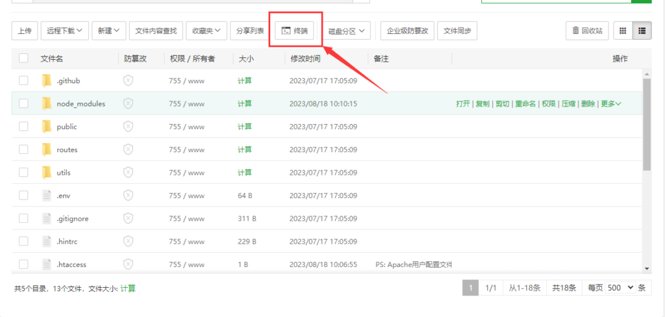Click the .hintrc file icon

[x=47, y=242]
